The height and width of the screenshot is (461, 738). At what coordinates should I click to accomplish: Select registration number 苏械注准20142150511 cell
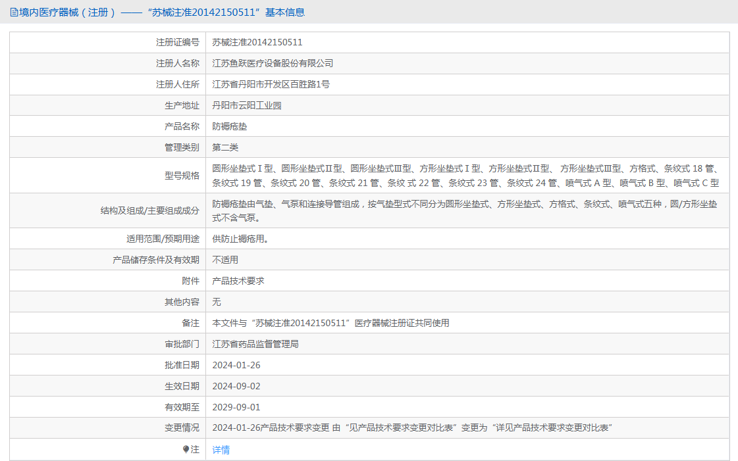tap(257, 42)
